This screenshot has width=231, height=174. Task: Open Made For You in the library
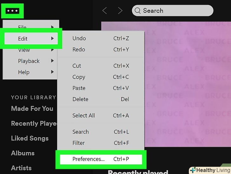click(32, 108)
